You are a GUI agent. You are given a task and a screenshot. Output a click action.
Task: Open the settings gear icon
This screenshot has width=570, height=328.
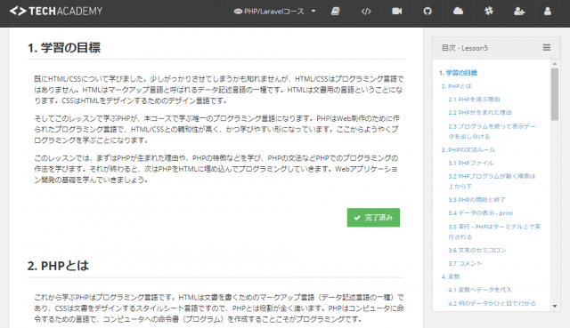click(x=489, y=12)
